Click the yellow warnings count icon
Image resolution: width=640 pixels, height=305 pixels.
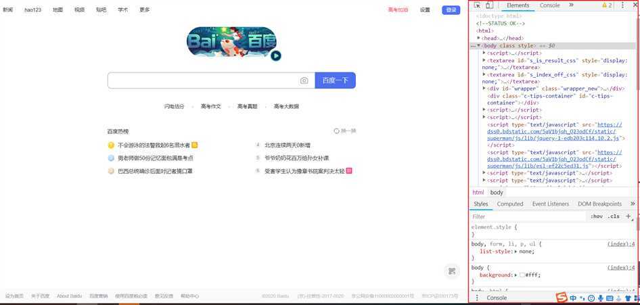607,5
